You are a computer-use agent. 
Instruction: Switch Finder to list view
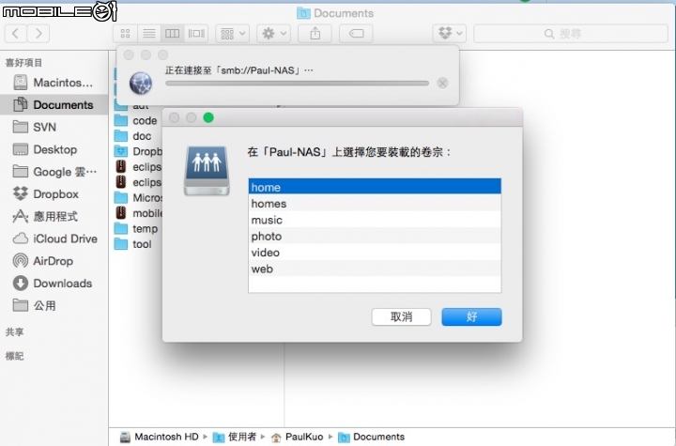tap(149, 33)
